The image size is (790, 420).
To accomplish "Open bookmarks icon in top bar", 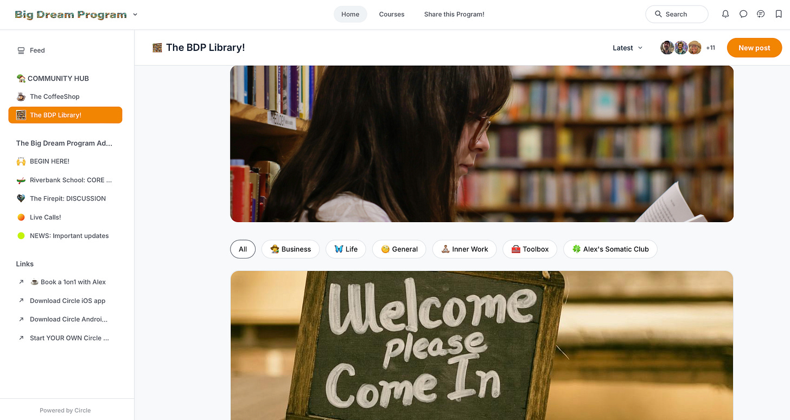I will click(779, 14).
